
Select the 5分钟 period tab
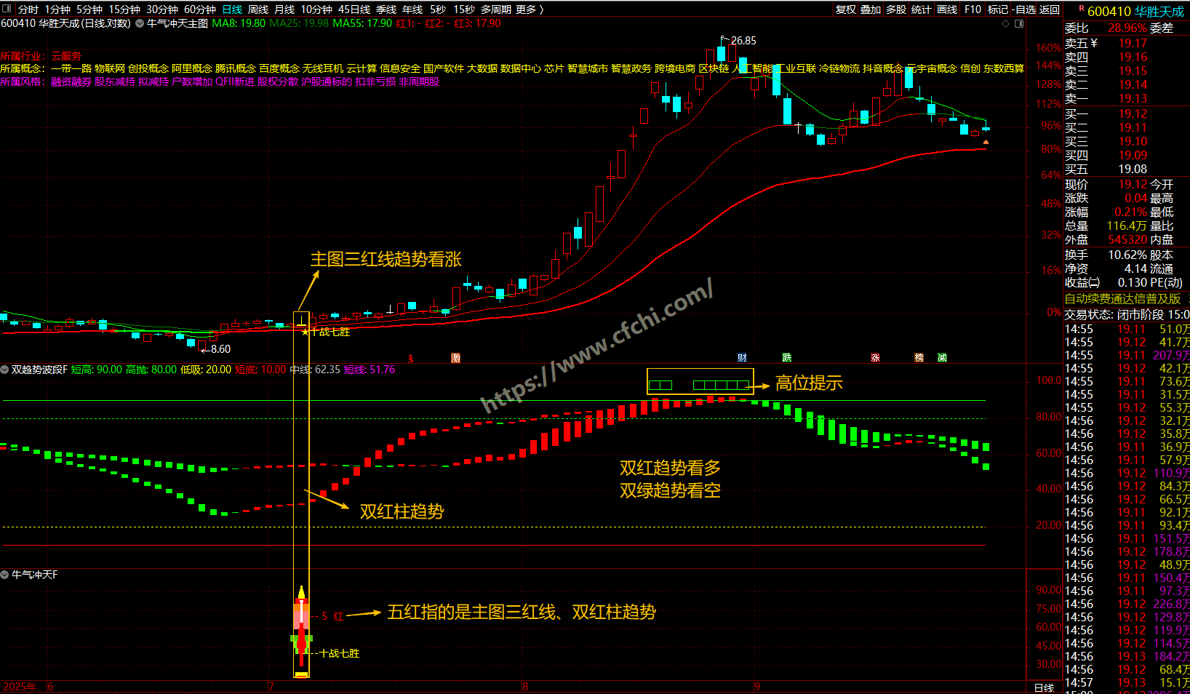[x=89, y=9]
